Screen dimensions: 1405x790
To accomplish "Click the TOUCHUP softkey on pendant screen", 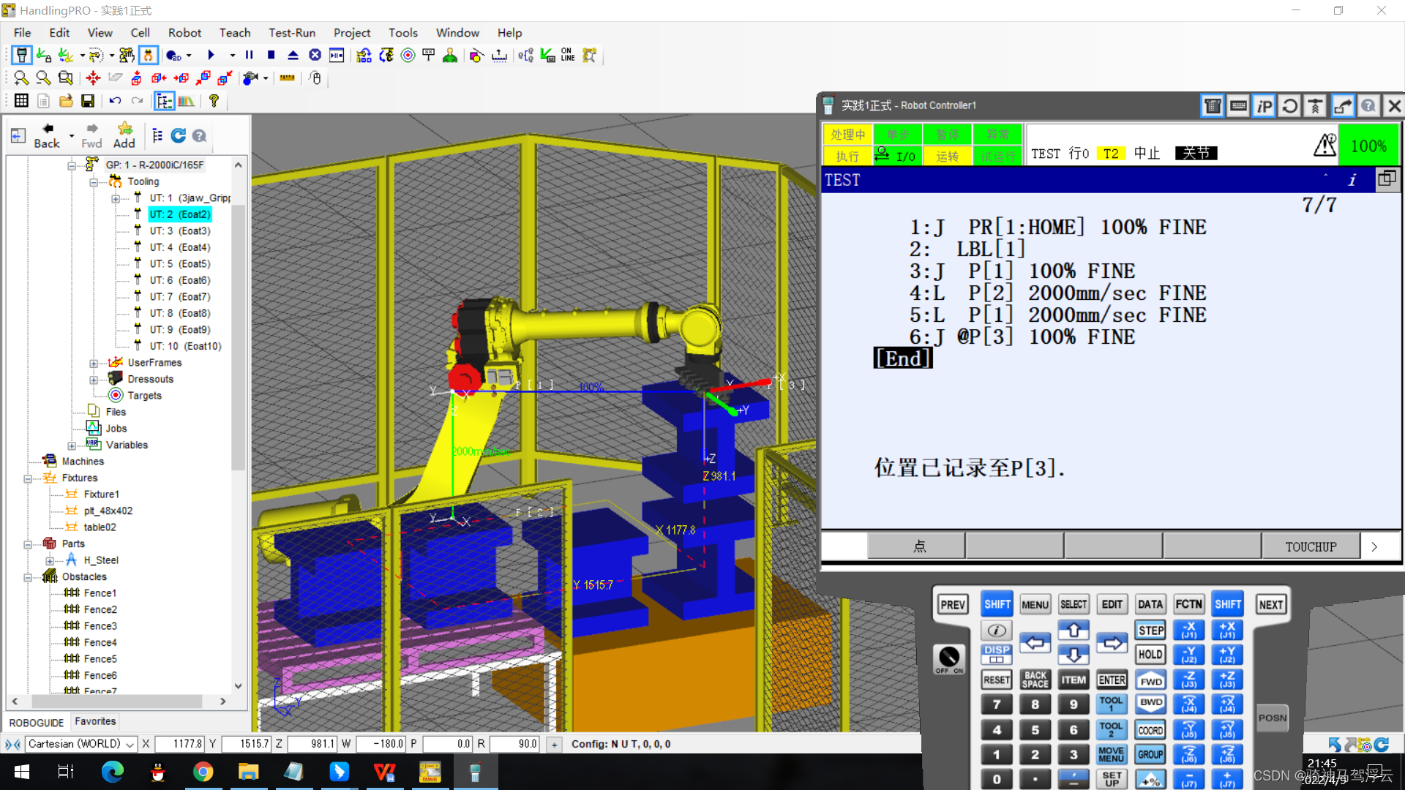I will click(1311, 546).
